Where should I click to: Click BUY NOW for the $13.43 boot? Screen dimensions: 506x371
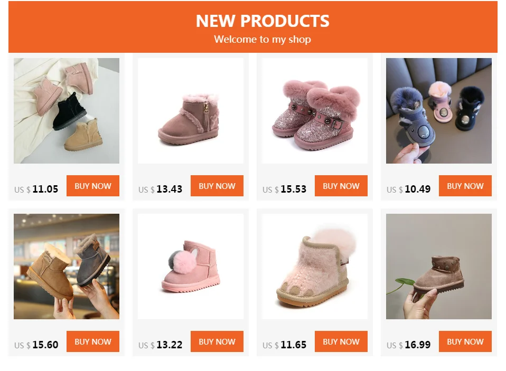tap(217, 186)
